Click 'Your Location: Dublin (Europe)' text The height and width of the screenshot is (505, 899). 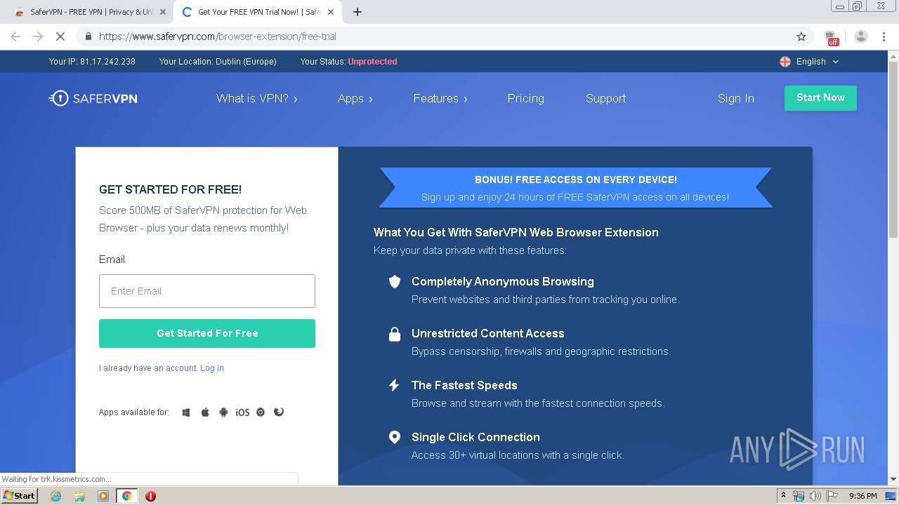(218, 62)
